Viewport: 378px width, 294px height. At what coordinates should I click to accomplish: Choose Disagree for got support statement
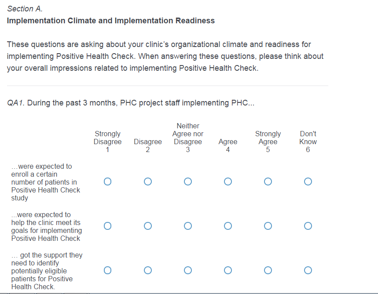pos(148,270)
